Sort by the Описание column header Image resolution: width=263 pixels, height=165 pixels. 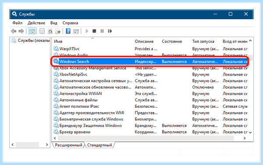[144, 41]
